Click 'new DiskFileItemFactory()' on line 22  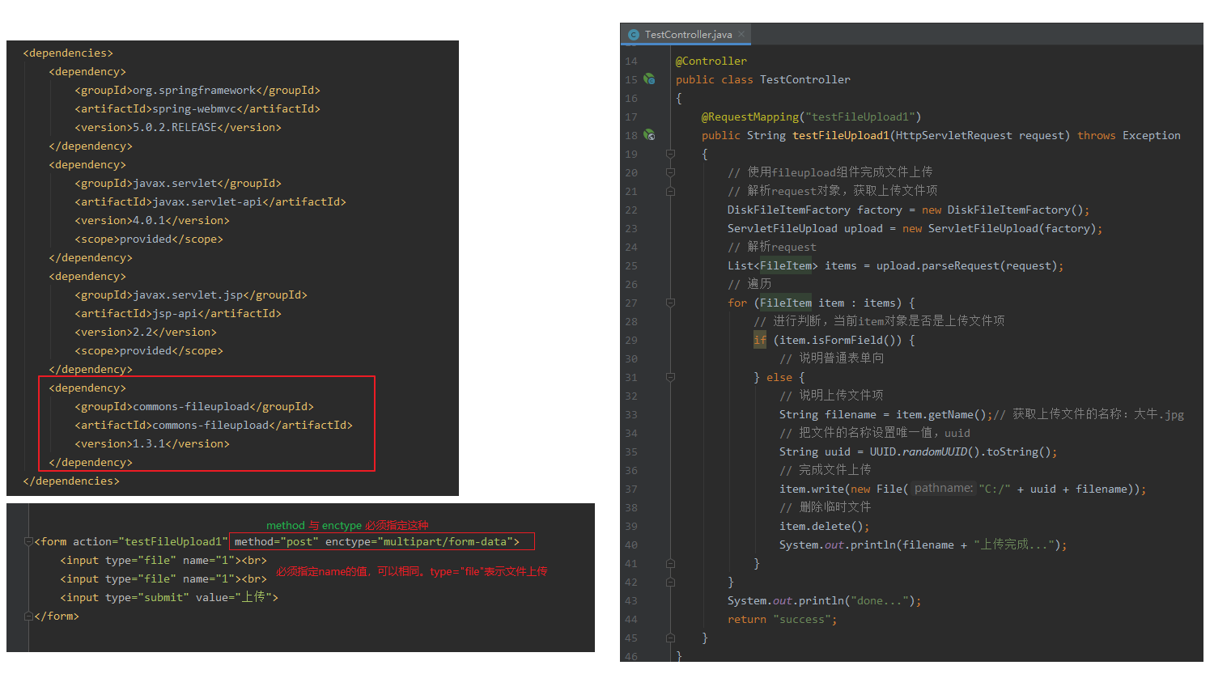(1003, 210)
